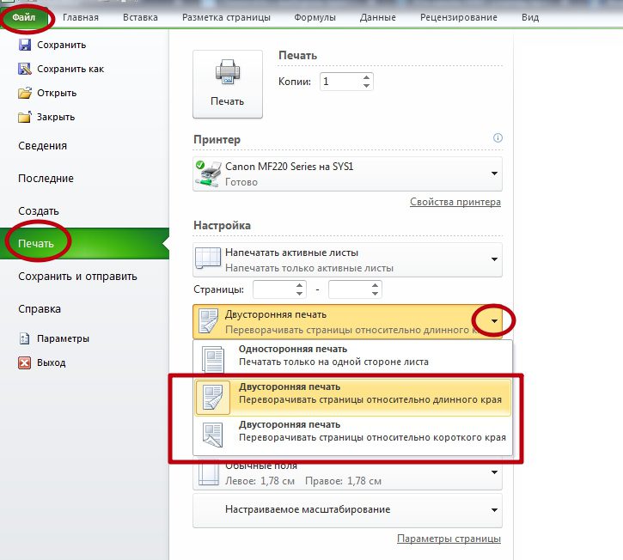
Task: Collapse the Двусторонняя печать dropdown arrow
Action: 494,321
